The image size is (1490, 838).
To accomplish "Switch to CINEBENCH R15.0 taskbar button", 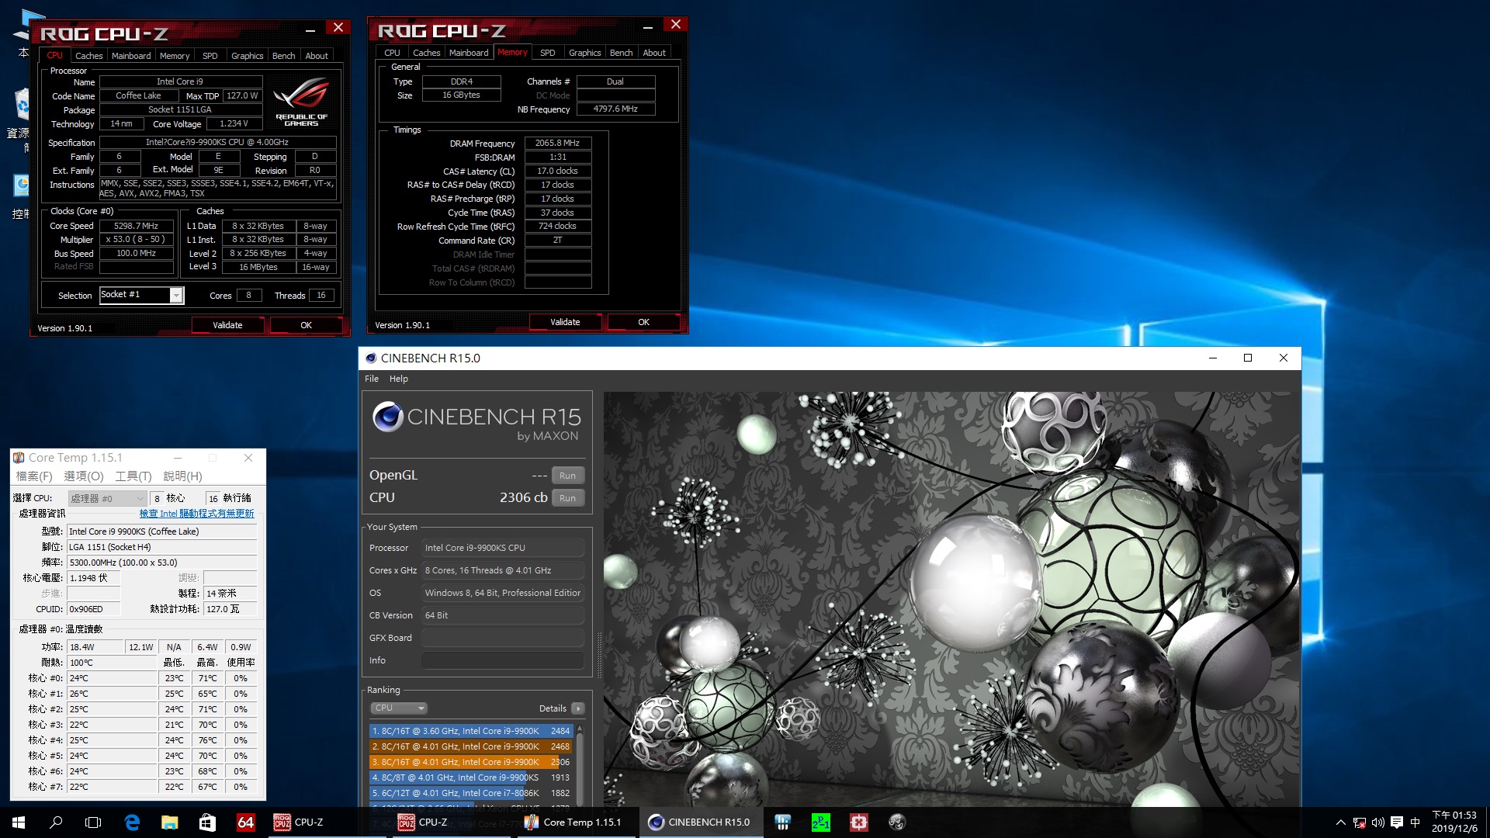I will click(700, 822).
